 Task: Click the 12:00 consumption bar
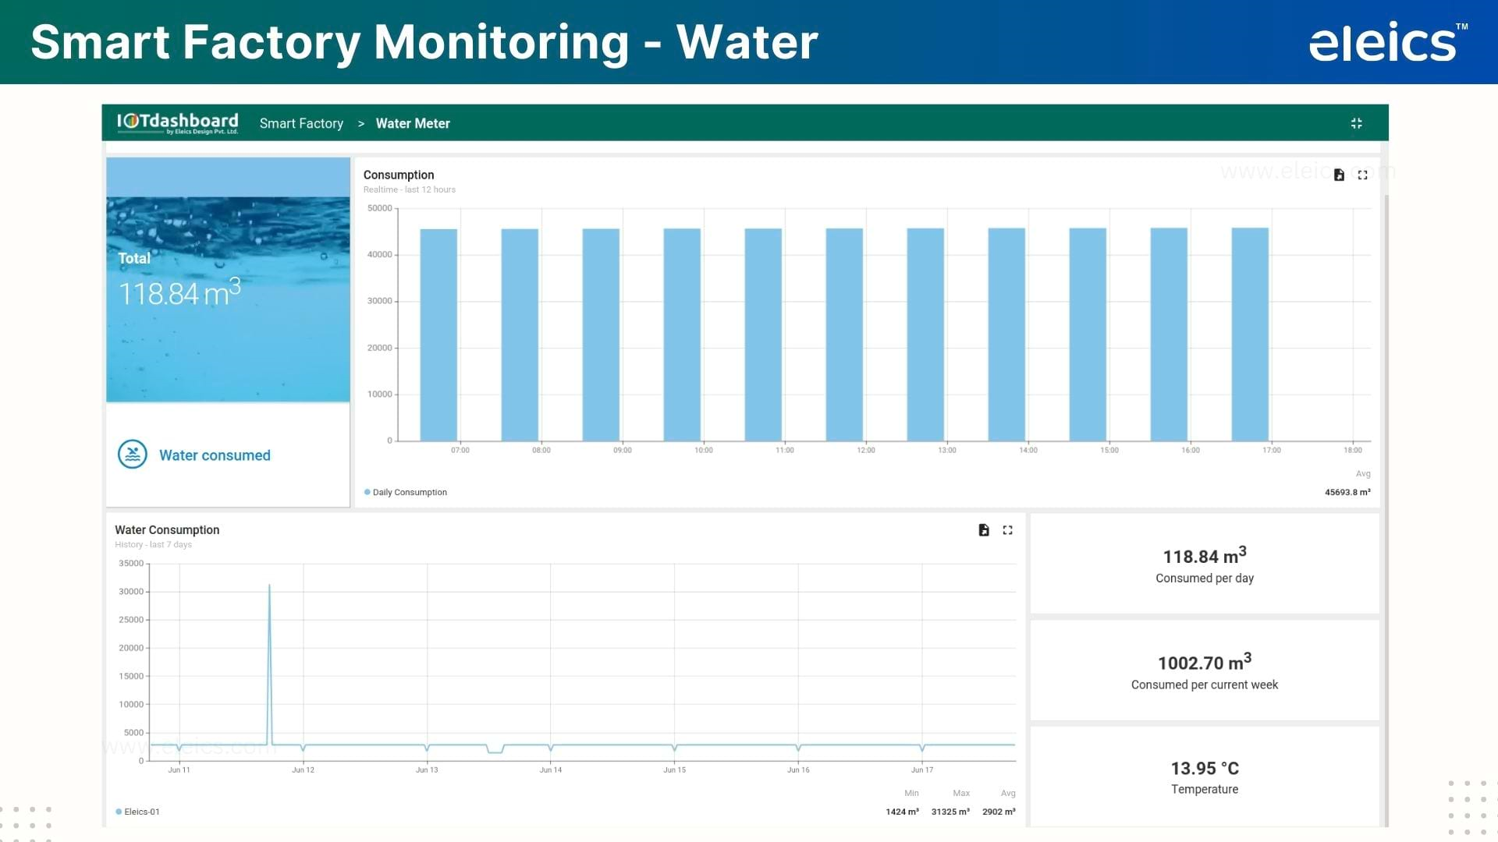click(x=844, y=335)
